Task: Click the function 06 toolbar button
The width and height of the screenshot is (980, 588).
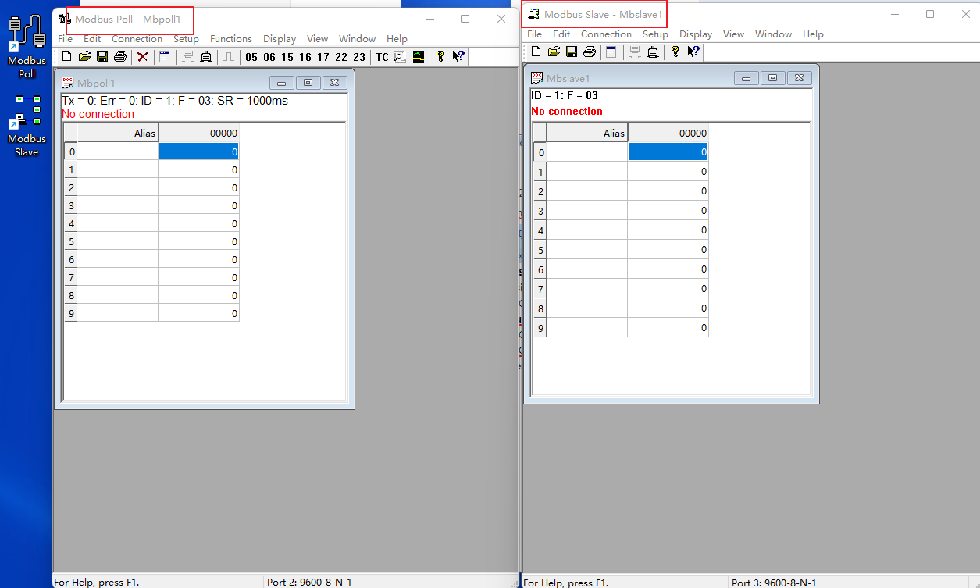Action: (269, 57)
